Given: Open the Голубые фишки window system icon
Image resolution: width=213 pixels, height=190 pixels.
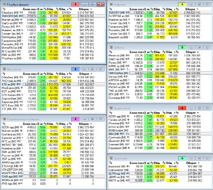Looking at the screenshot, I should (x=4, y=5).
